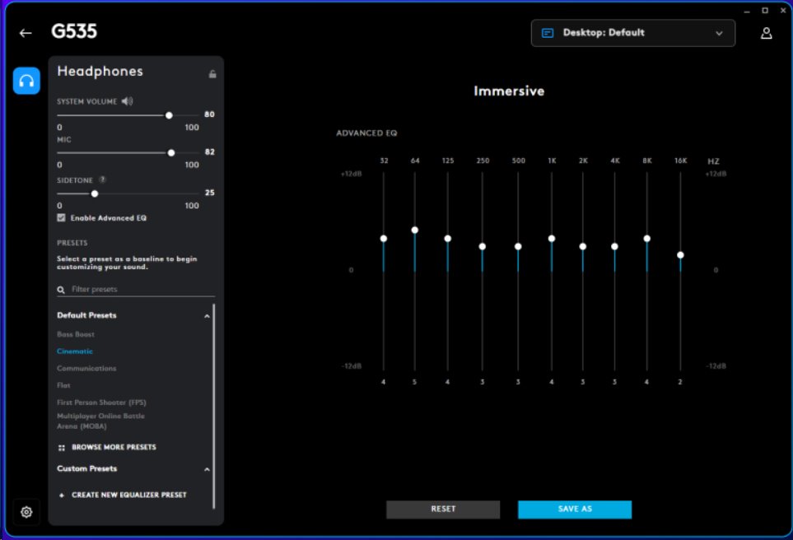Collapse the Custom Presets section

207,469
